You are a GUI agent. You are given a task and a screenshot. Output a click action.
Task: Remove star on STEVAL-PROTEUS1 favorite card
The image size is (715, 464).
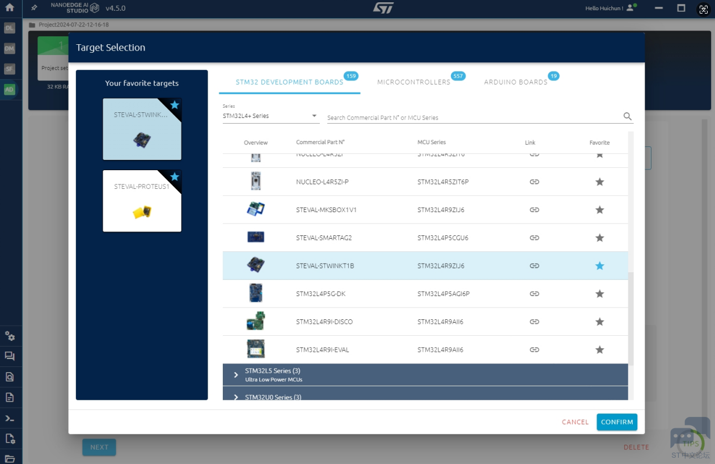click(175, 177)
